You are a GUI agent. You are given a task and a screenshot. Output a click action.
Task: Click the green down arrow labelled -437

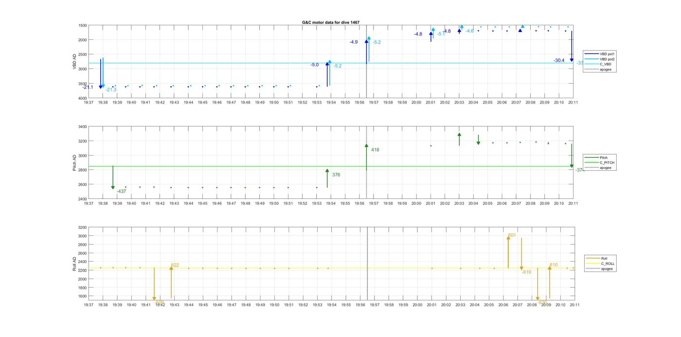[113, 177]
